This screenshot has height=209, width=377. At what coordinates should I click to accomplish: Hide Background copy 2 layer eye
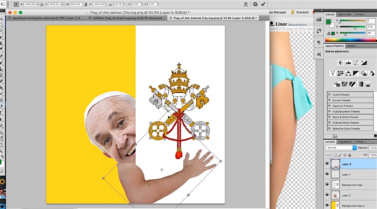(x=327, y=205)
